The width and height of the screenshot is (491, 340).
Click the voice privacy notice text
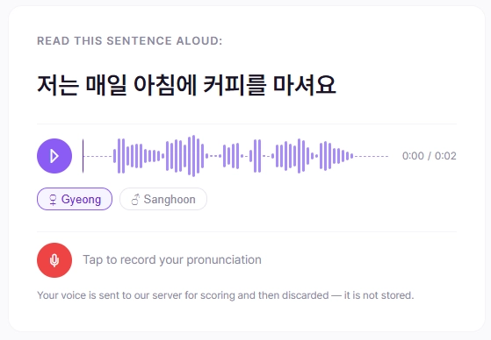click(226, 295)
